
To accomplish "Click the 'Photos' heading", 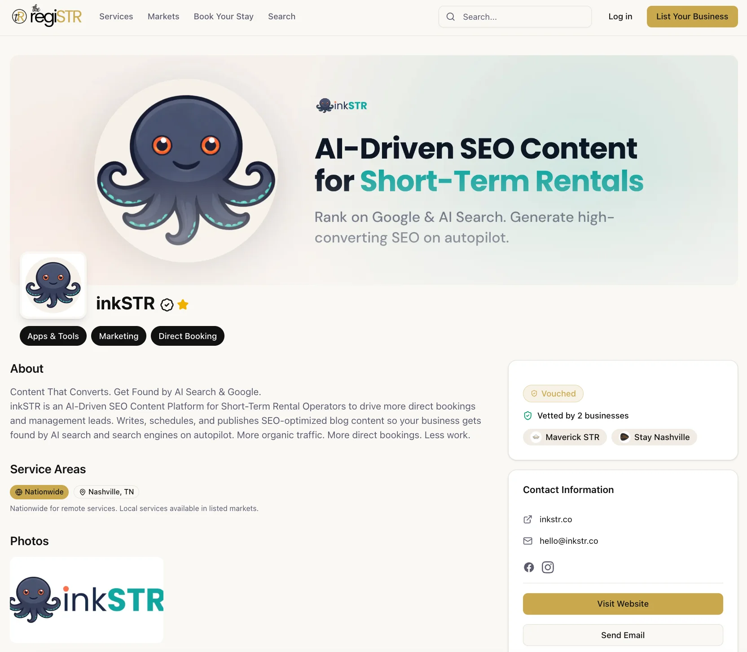I will click(x=29, y=541).
